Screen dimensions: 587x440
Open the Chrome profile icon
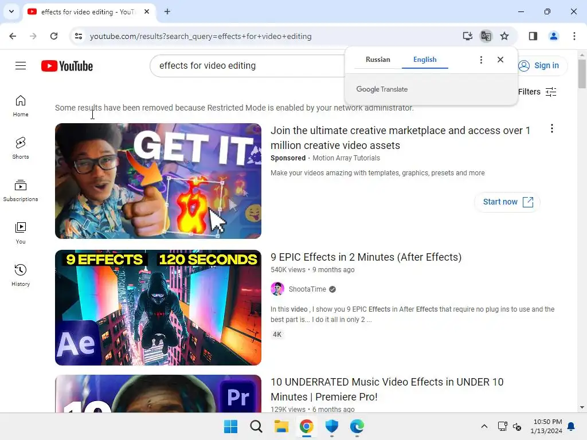[553, 36]
